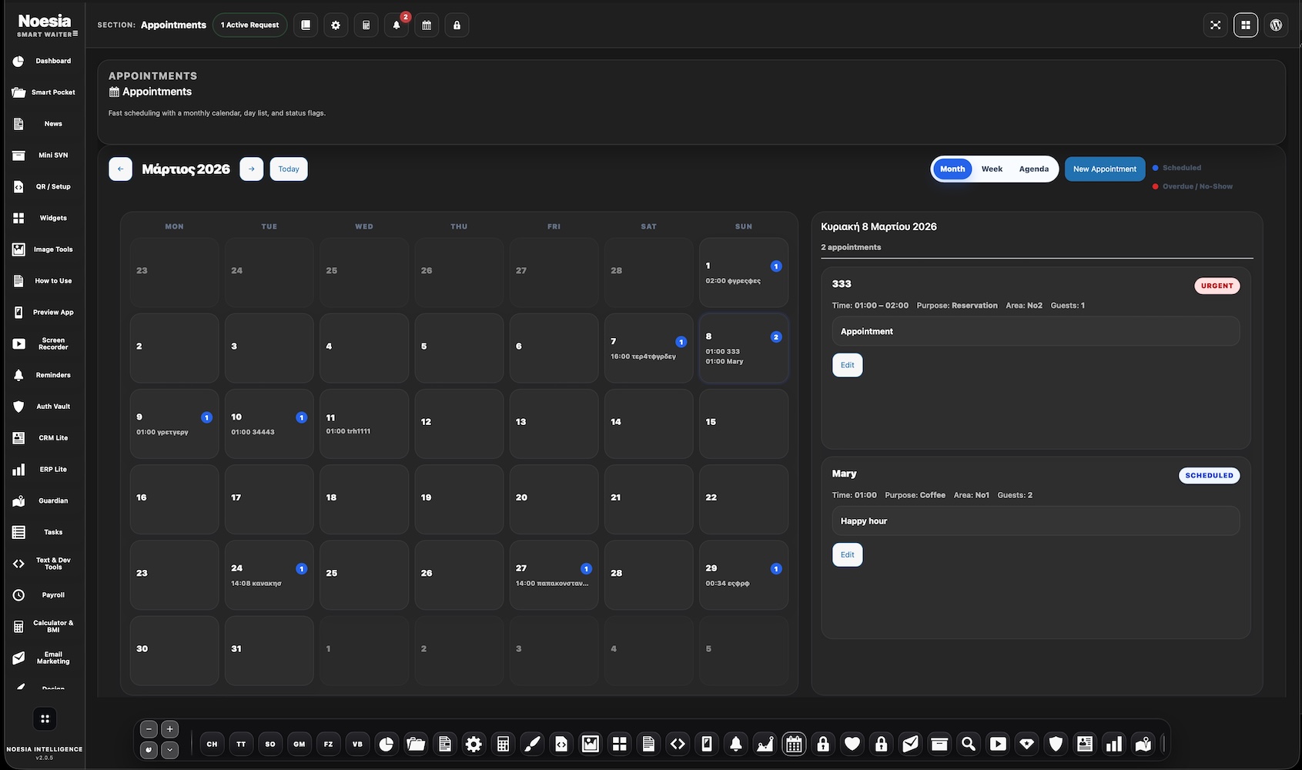Screen dimensions: 1302x770
Task: Open notifications bell with red badge 2
Action: pos(397,25)
